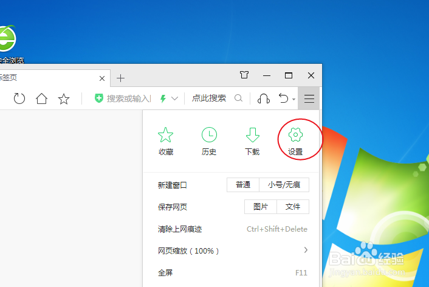
Task: Open a new 普通 window
Action: [x=243, y=185]
